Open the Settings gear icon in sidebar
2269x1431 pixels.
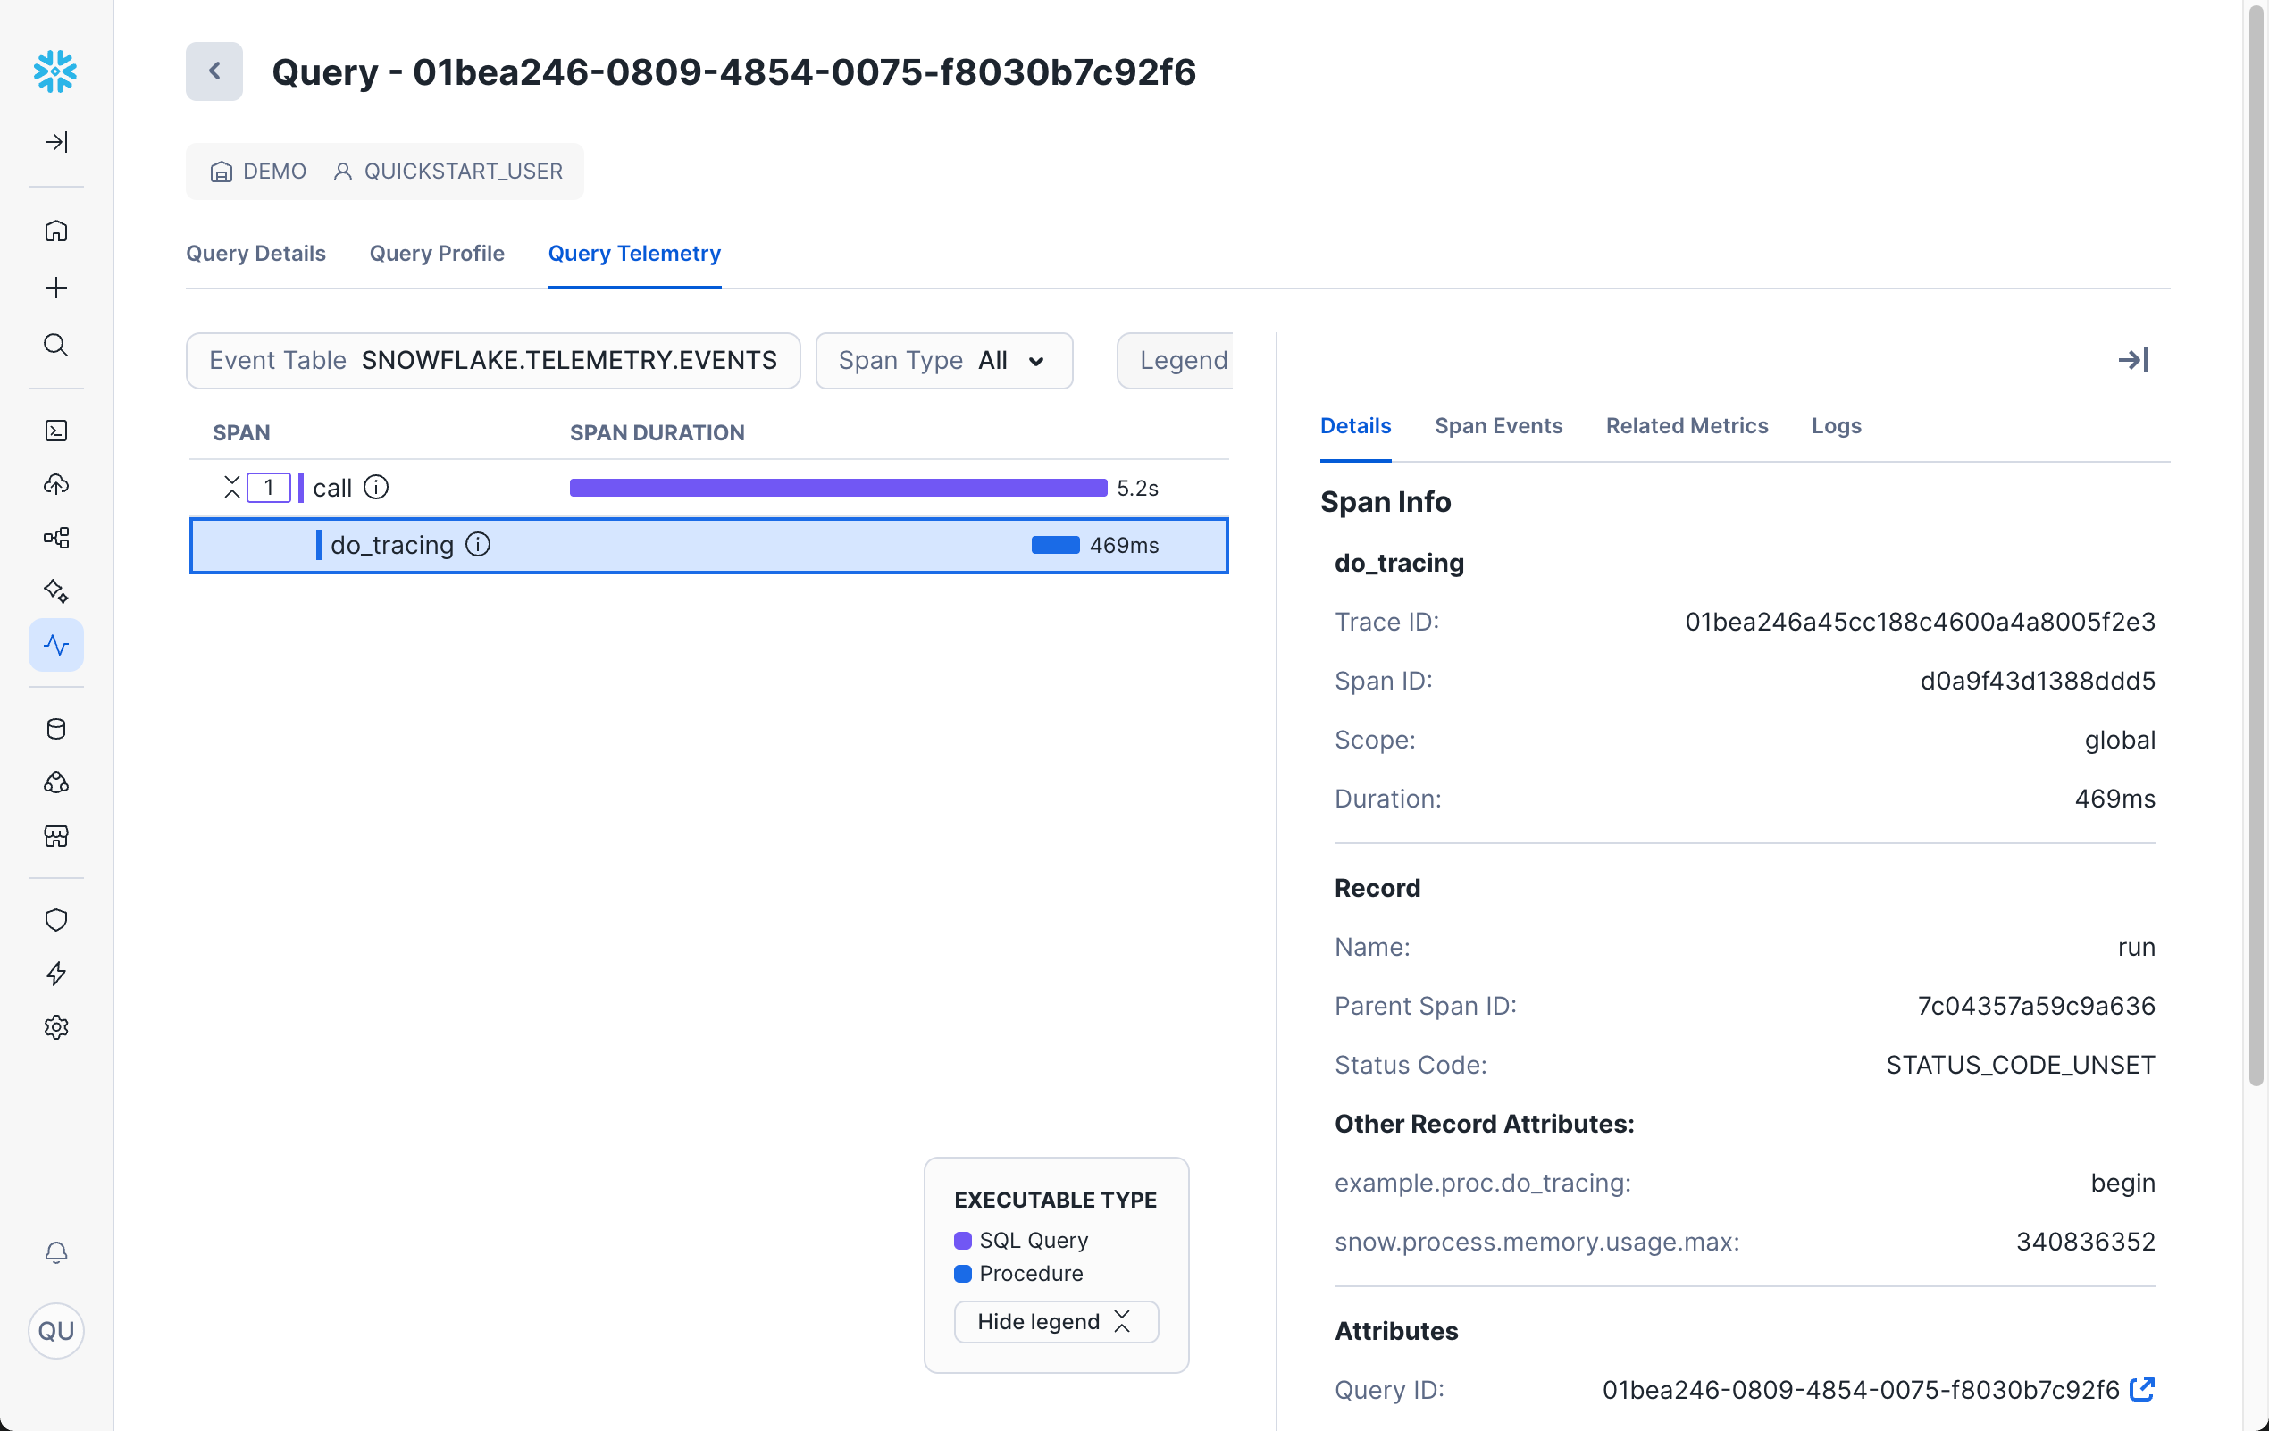pyautogui.click(x=56, y=1027)
